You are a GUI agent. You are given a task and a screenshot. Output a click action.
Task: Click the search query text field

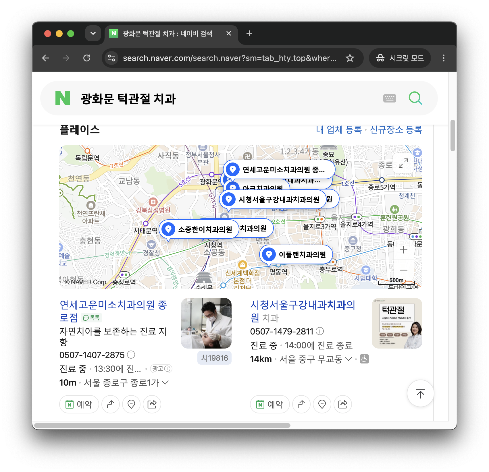(227, 98)
